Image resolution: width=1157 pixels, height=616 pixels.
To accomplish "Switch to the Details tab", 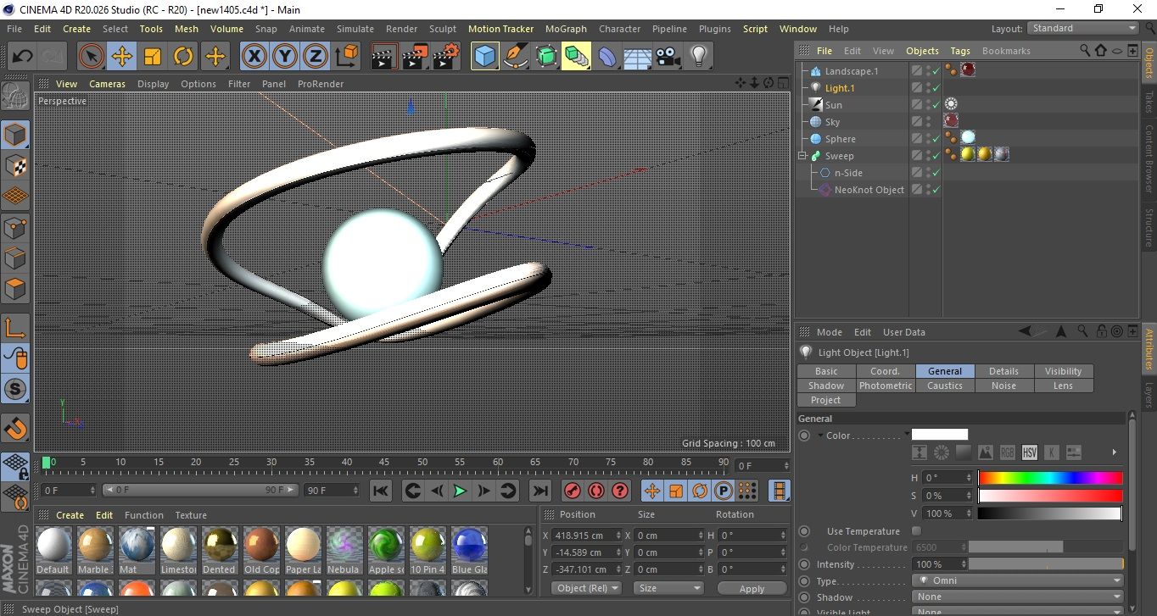I will tap(1003, 371).
